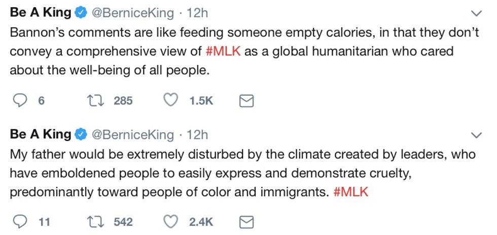This screenshot has width=497, height=235.
Task: Click the @BerniceKing handle in first tweet
Action: pyautogui.click(x=132, y=14)
